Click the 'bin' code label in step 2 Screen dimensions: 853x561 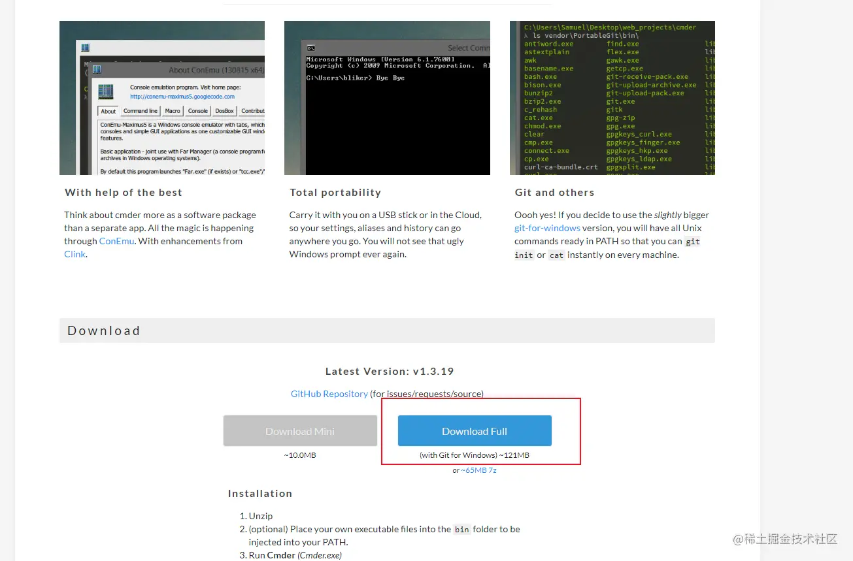(x=462, y=530)
